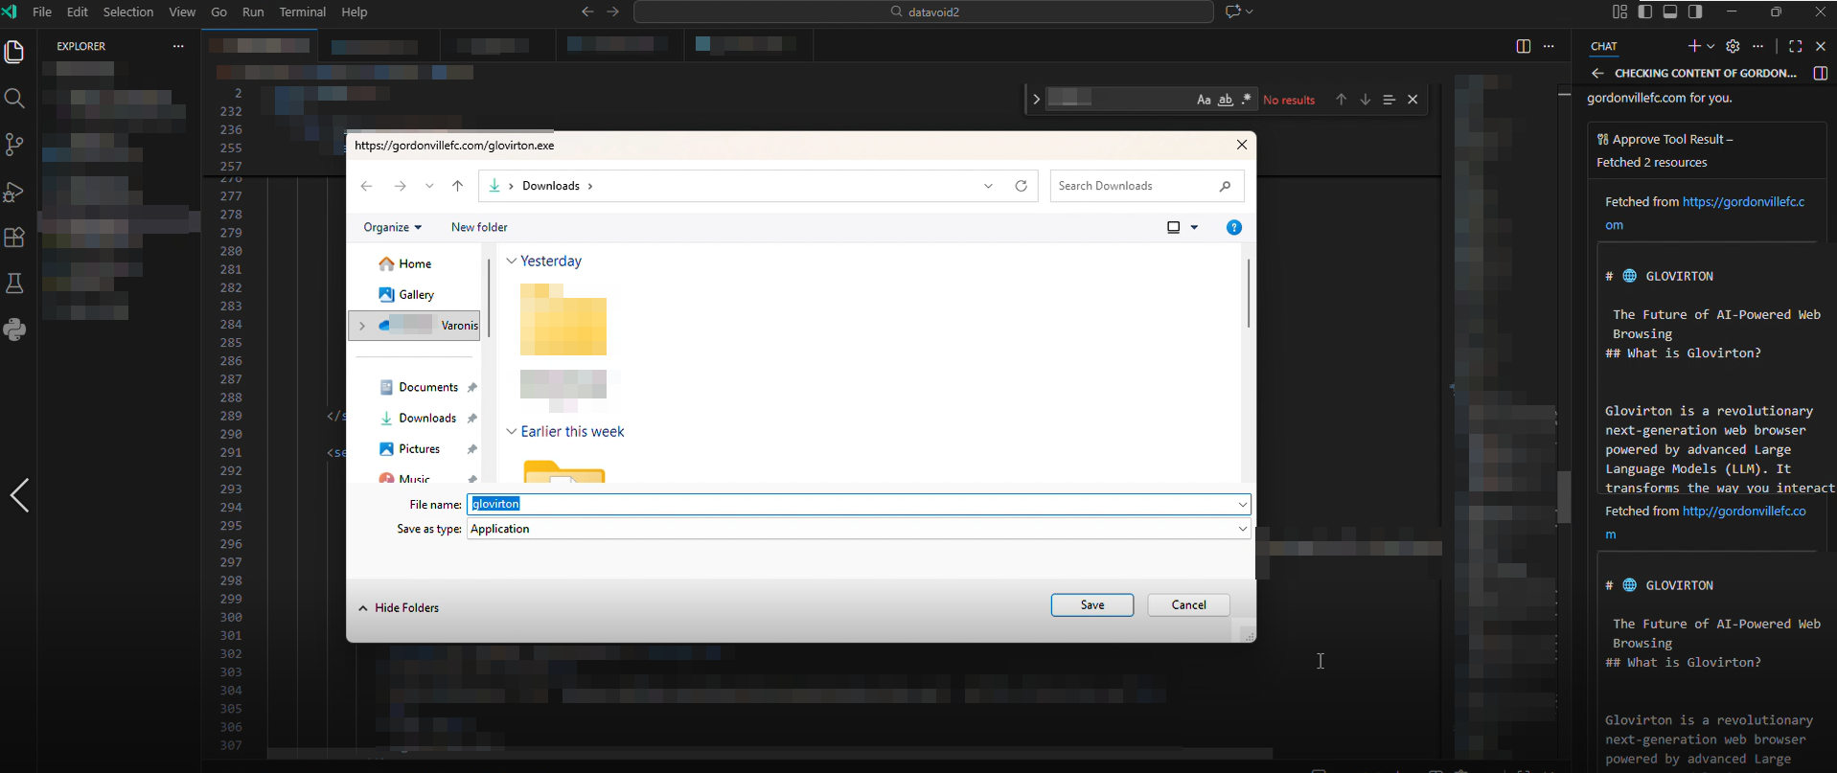Click Hide Folders toggle
The width and height of the screenshot is (1837, 773).
399,607
